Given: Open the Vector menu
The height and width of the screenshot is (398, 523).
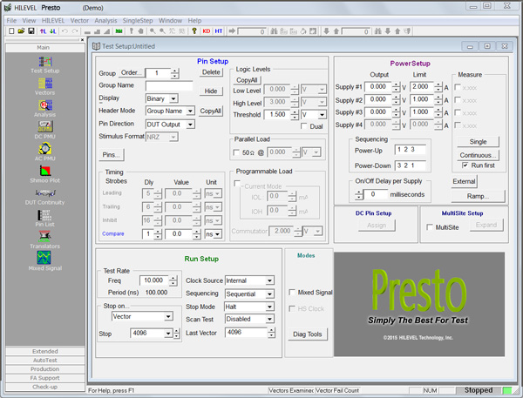Looking at the screenshot, I should click(x=79, y=21).
